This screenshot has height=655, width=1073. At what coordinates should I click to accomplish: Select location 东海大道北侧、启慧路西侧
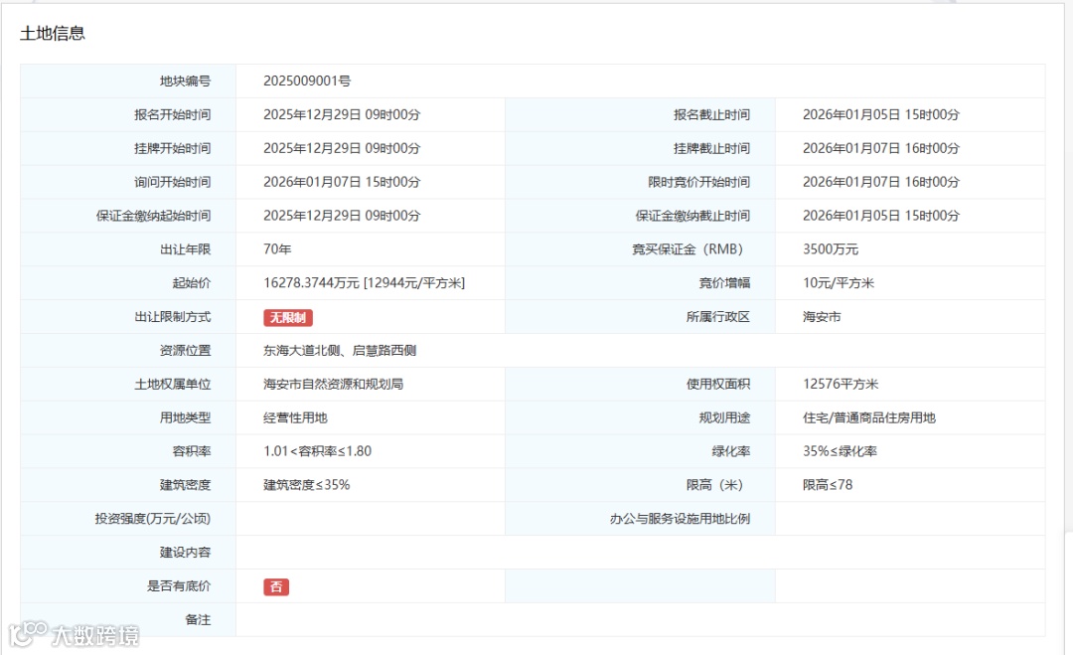point(340,351)
